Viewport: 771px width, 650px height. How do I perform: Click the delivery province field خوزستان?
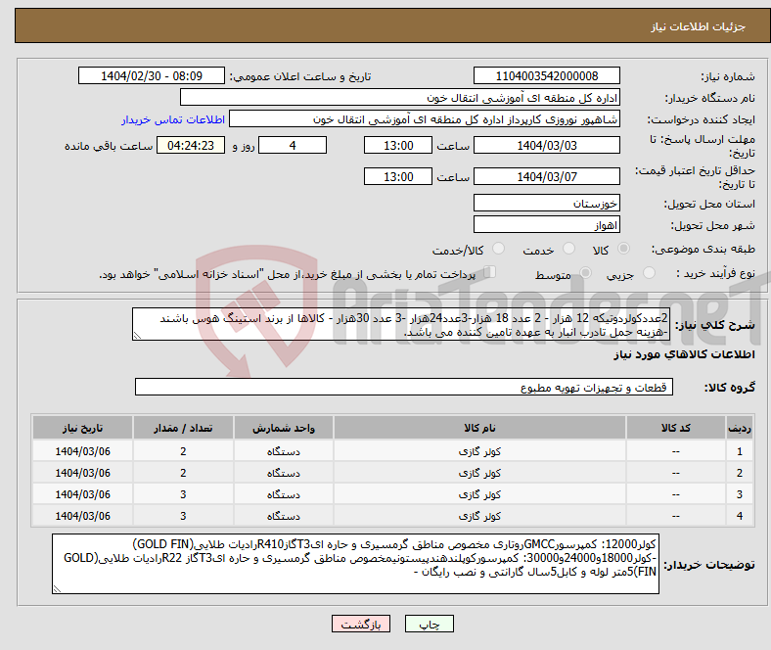coord(546,203)
